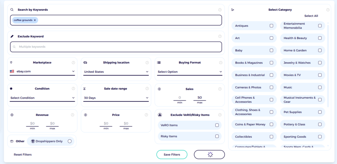Tick the Risky Items checkbox
Screen dimensions: 337x164
tap(217, 136)
